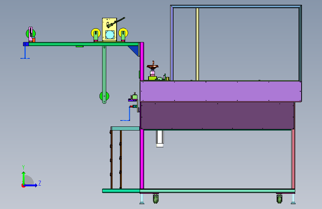322x209 pixels.
Task: Select the brown handwheel on the machine
Action: 153,66
